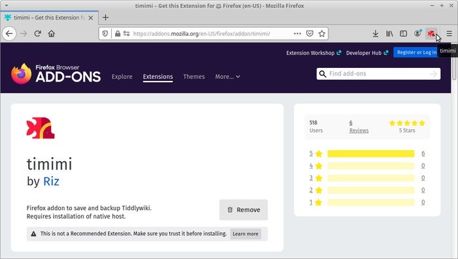Image resolution: width=458 pixels, height=259 pixels.
Task: Open the Library bookmarks icon
Action: 390,34
